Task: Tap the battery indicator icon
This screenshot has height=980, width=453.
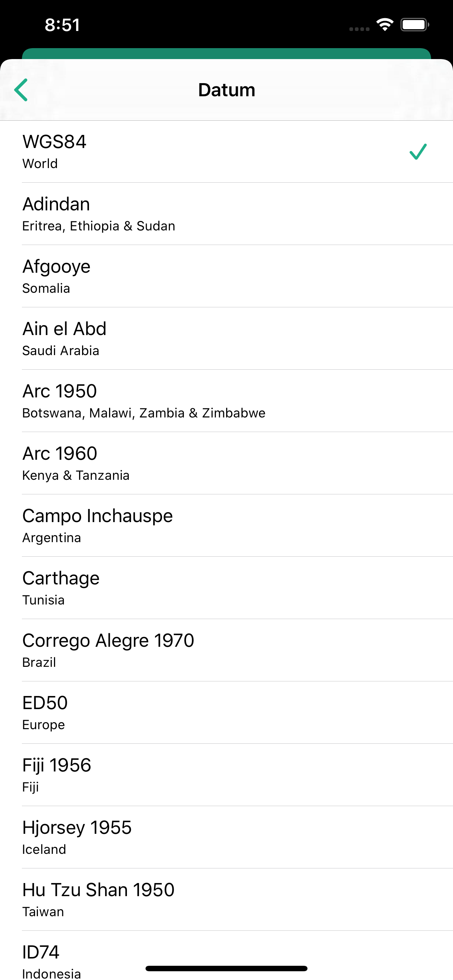Action: click(x=414, y=25)
